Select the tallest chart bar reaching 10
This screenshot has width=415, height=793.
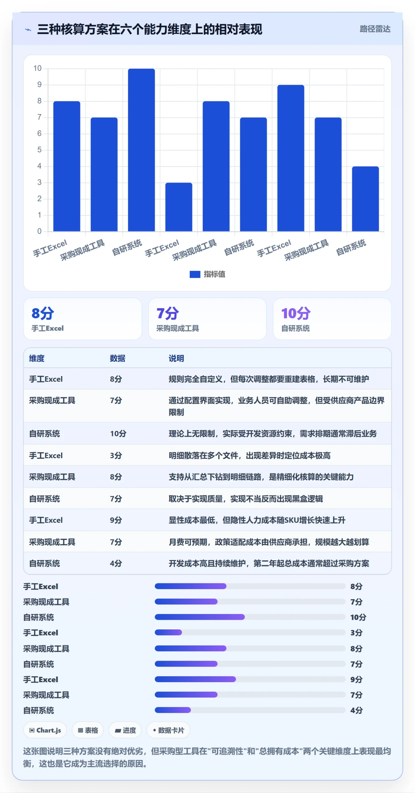pos(141,150)
